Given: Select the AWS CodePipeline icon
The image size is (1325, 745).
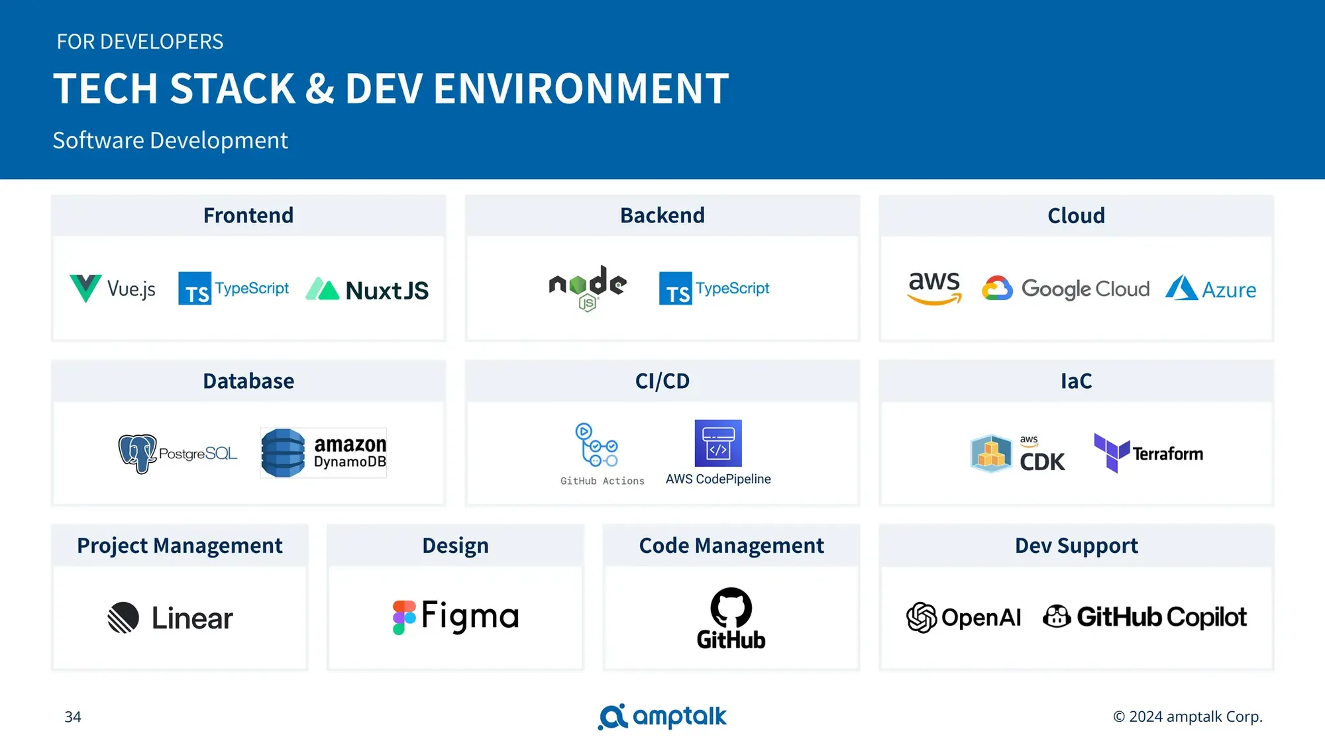Looking at the screenshot, I should pos(718,443).
